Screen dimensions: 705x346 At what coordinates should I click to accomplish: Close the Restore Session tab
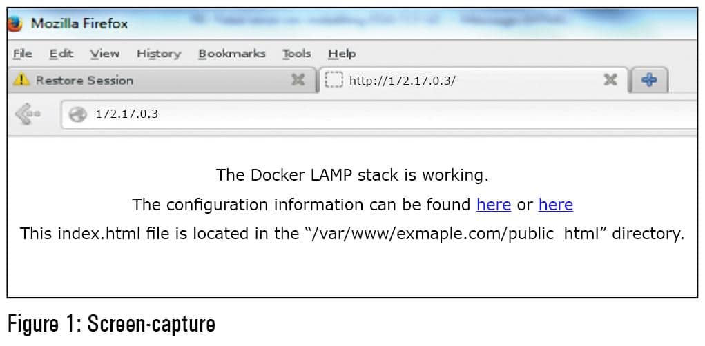pos(298,80)
